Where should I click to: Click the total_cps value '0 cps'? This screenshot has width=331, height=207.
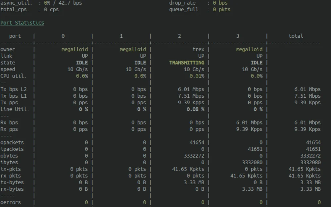tap(51, 10)
